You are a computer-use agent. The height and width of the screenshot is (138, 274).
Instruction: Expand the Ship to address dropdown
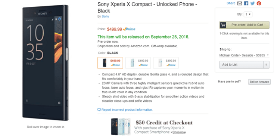click(x=244, y=55)
